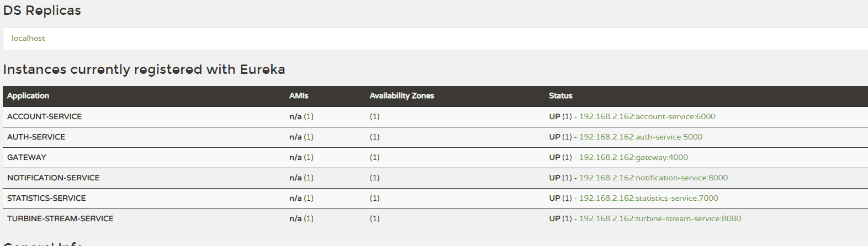Viewport: 868px width, 246px height.
Task: Select the TURBINE-STREAM-SERVICE application name
Action: click(x=60, y=218)
